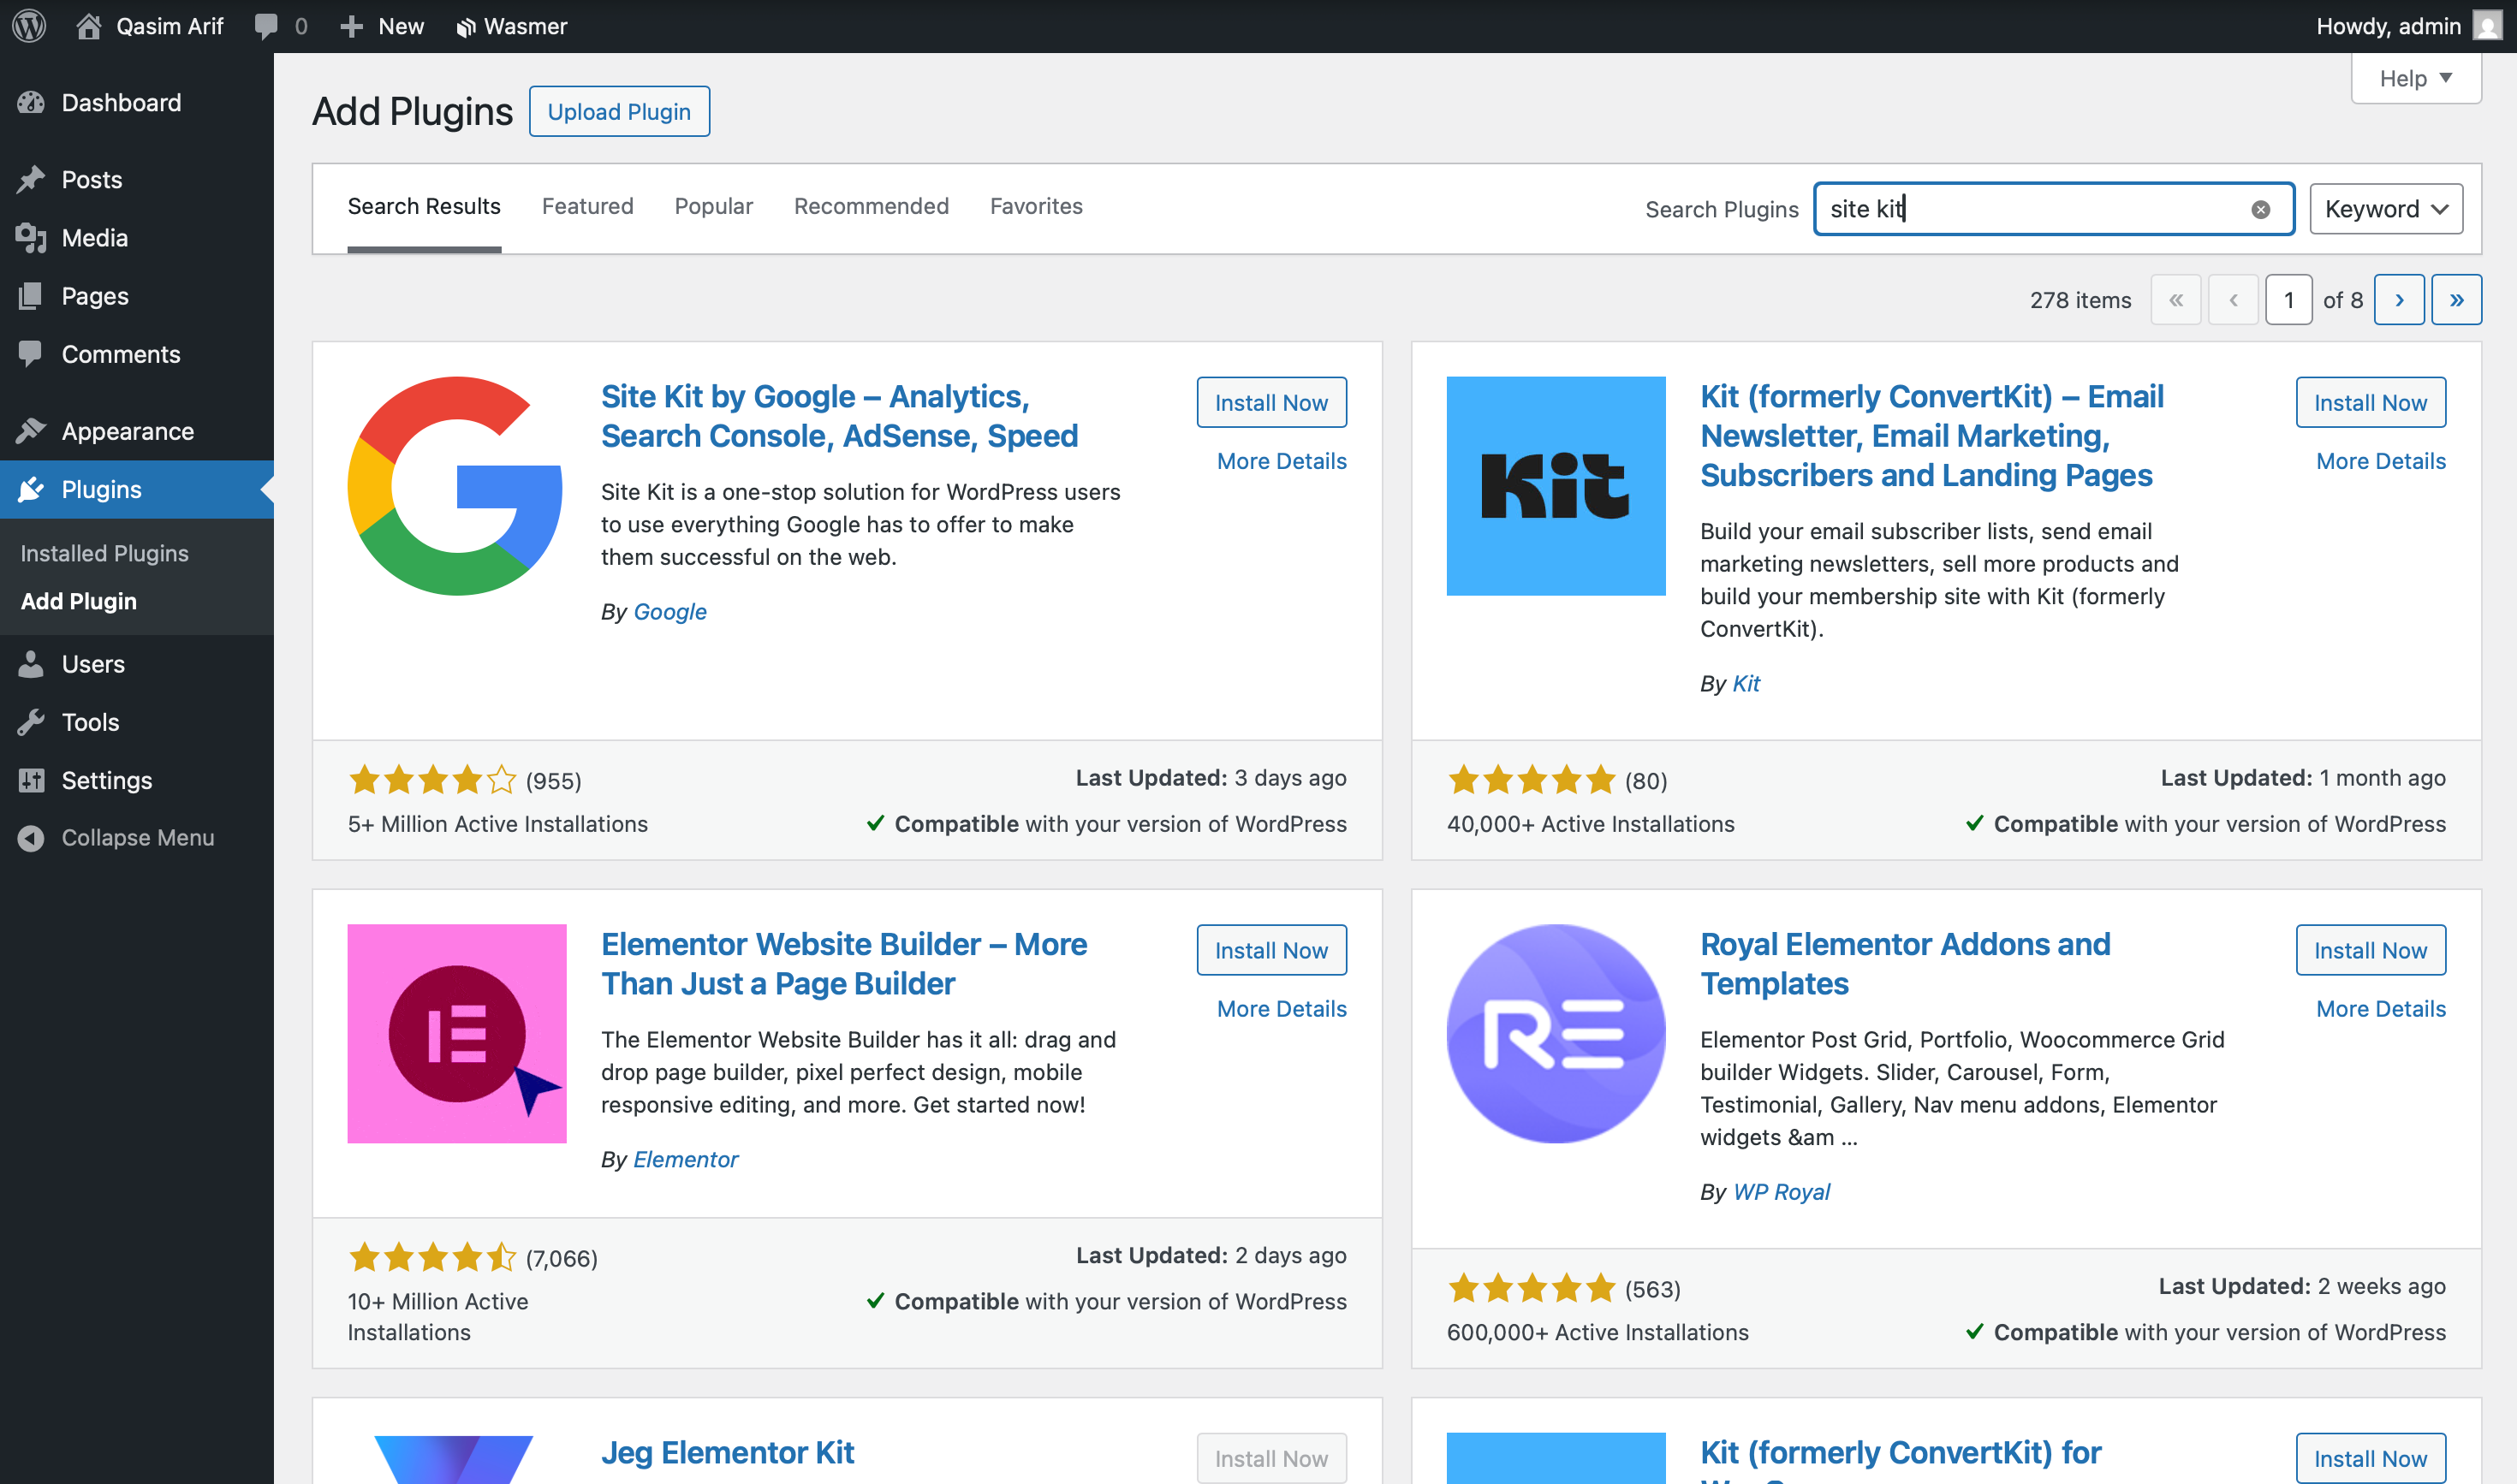Viewport: 2517px width, 1484px height.
Task: Select the Plugins menu item
Action: point(137,489)
